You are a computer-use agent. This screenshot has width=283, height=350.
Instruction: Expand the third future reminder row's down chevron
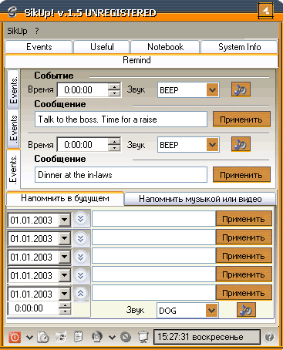tap(81, 257)
